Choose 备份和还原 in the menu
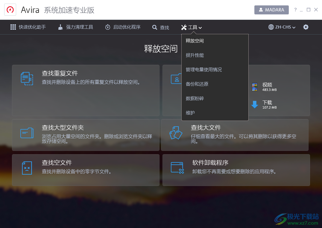This screenshot has width=322, height=228. coord(197,84)
